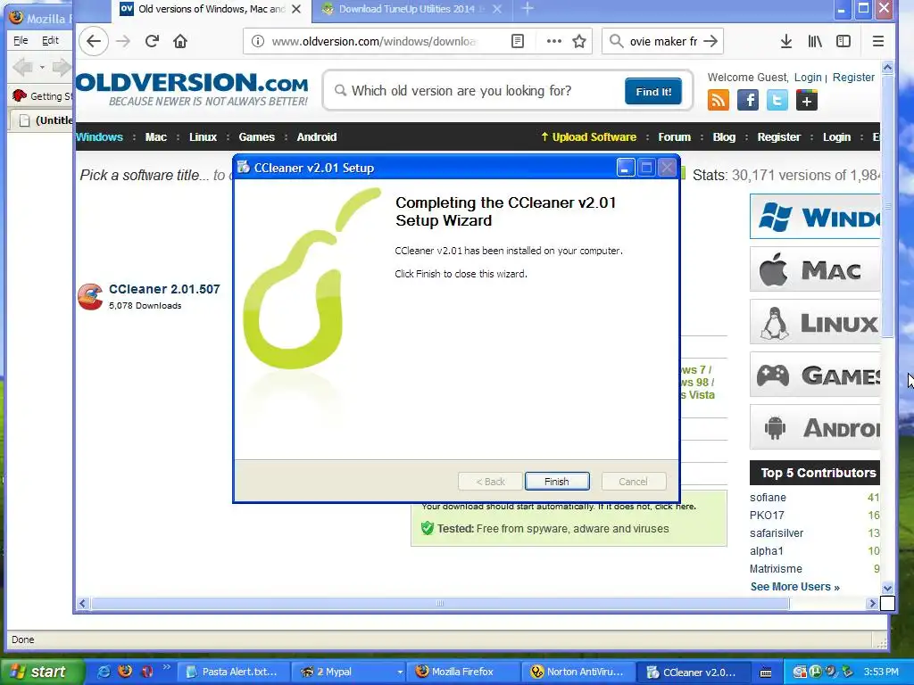Switch to Download TuneUp Utilities 2014 tab
Image resolution: width=914 pixels, height=685 pixels.
coord(406,9)
